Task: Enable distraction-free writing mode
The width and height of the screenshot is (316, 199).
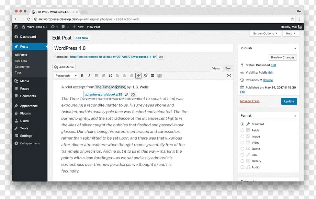Action: (229, 76)
